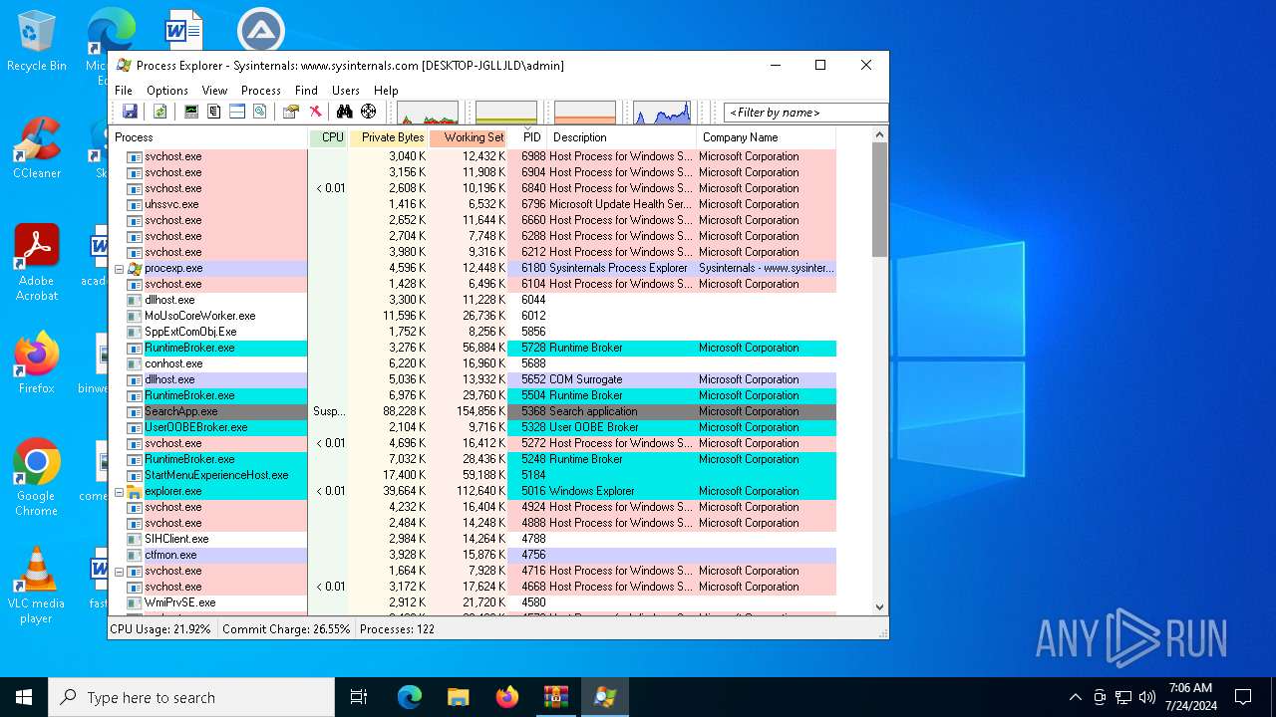The height and width of the screenshot is (717, 1276).
Task: Sort by the CPU column header
Action: point(329,137)
